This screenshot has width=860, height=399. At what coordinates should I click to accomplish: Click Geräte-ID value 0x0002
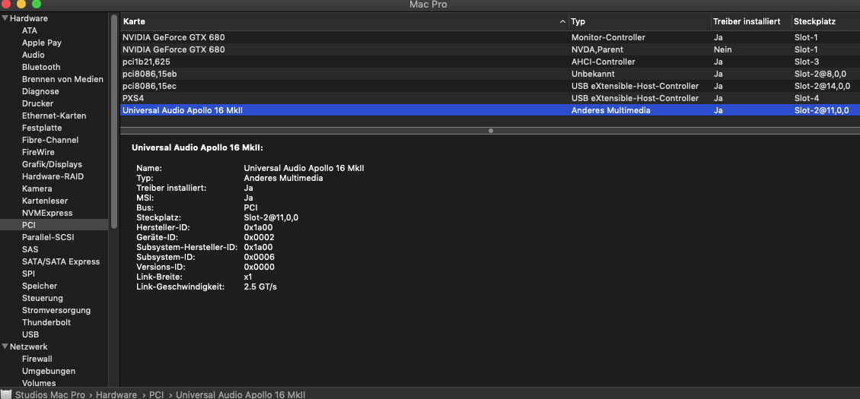[259, 237]
